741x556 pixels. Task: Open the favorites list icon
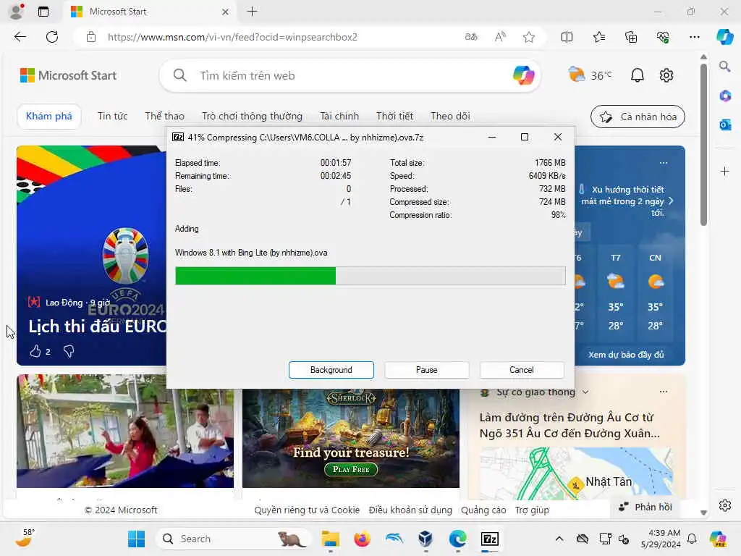[599, 37]
